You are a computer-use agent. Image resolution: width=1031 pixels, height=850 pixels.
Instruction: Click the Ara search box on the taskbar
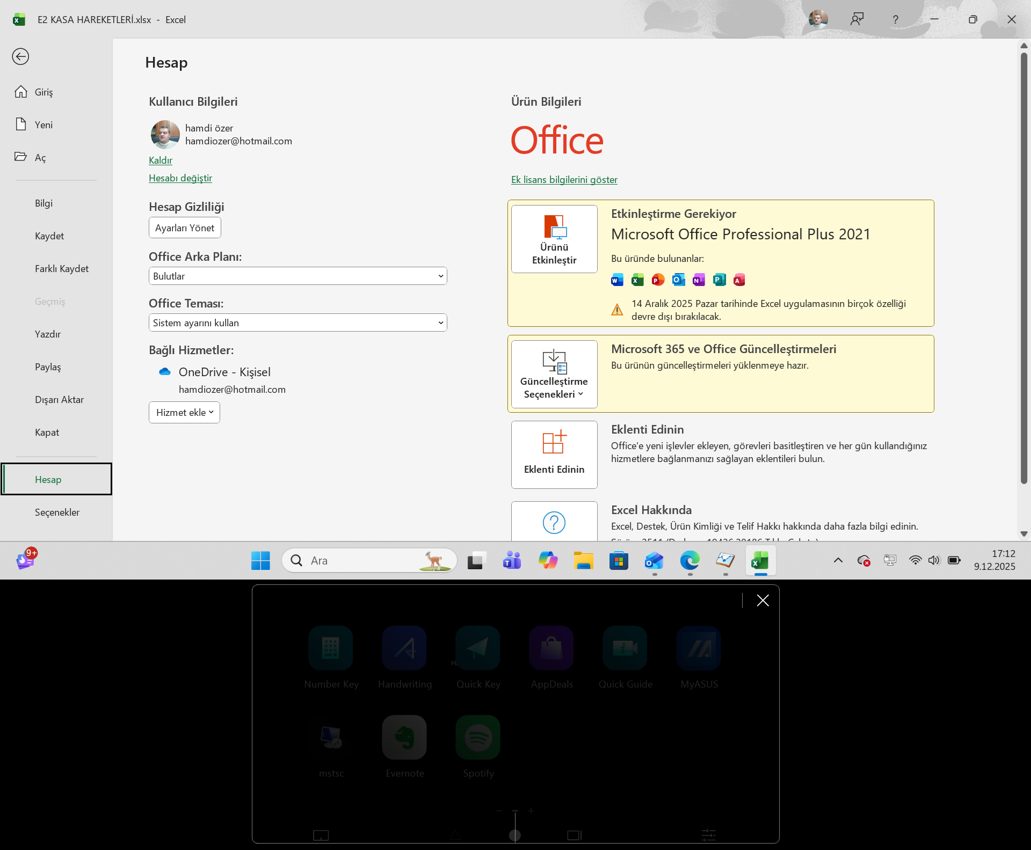click(369, 561)
